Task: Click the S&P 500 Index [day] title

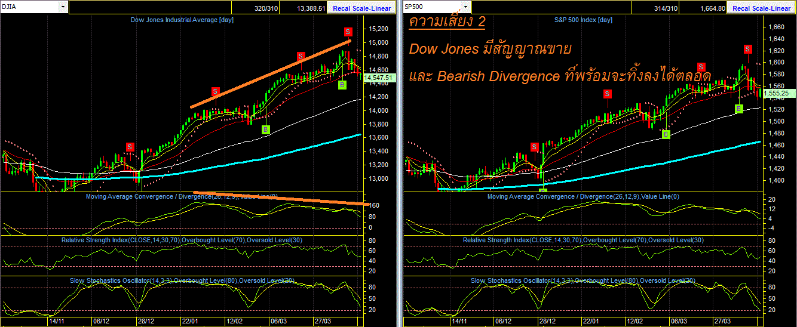Action: pyautogui.click(x=583, y=20)
